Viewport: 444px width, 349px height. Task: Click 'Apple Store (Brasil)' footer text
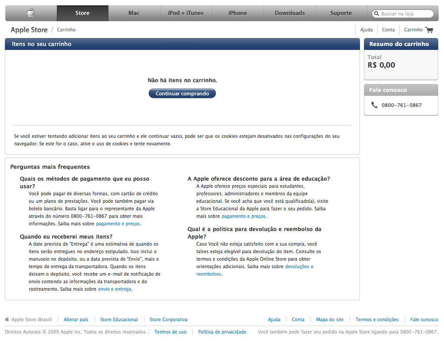(x=32, y=319)
